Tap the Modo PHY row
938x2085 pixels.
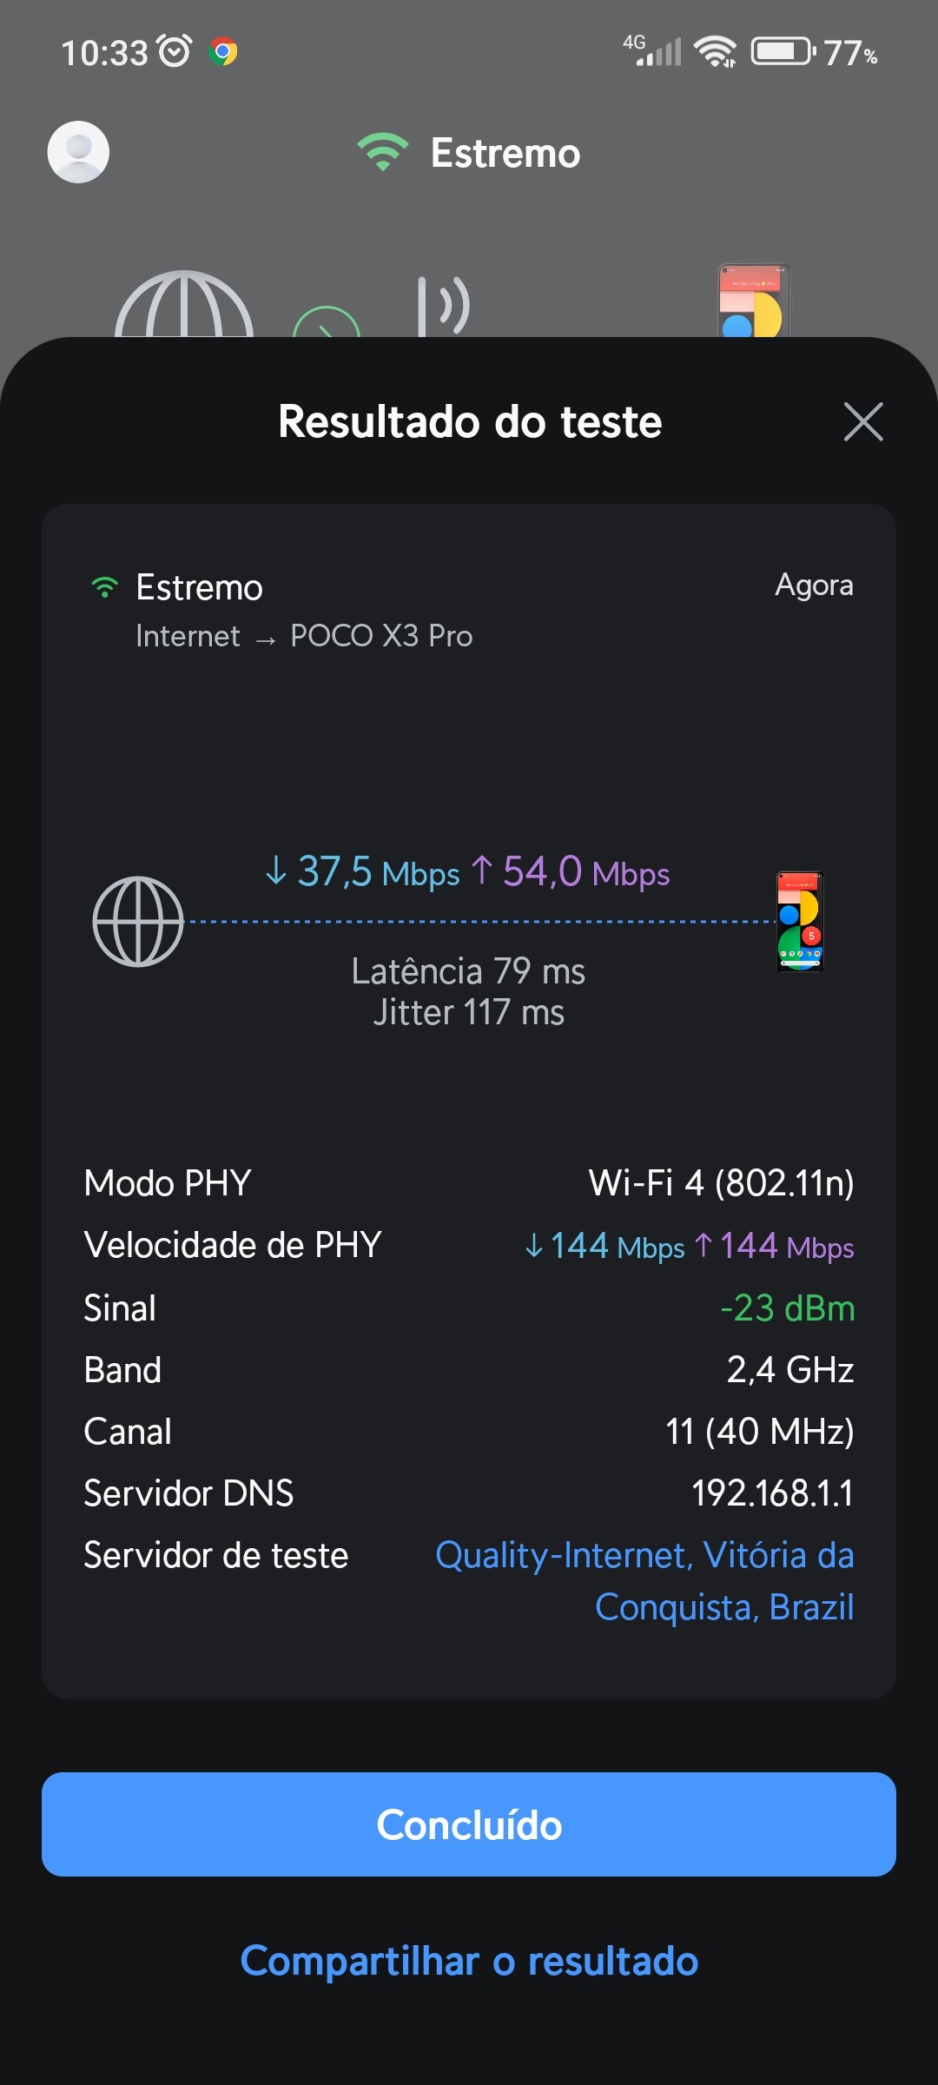469,1183
